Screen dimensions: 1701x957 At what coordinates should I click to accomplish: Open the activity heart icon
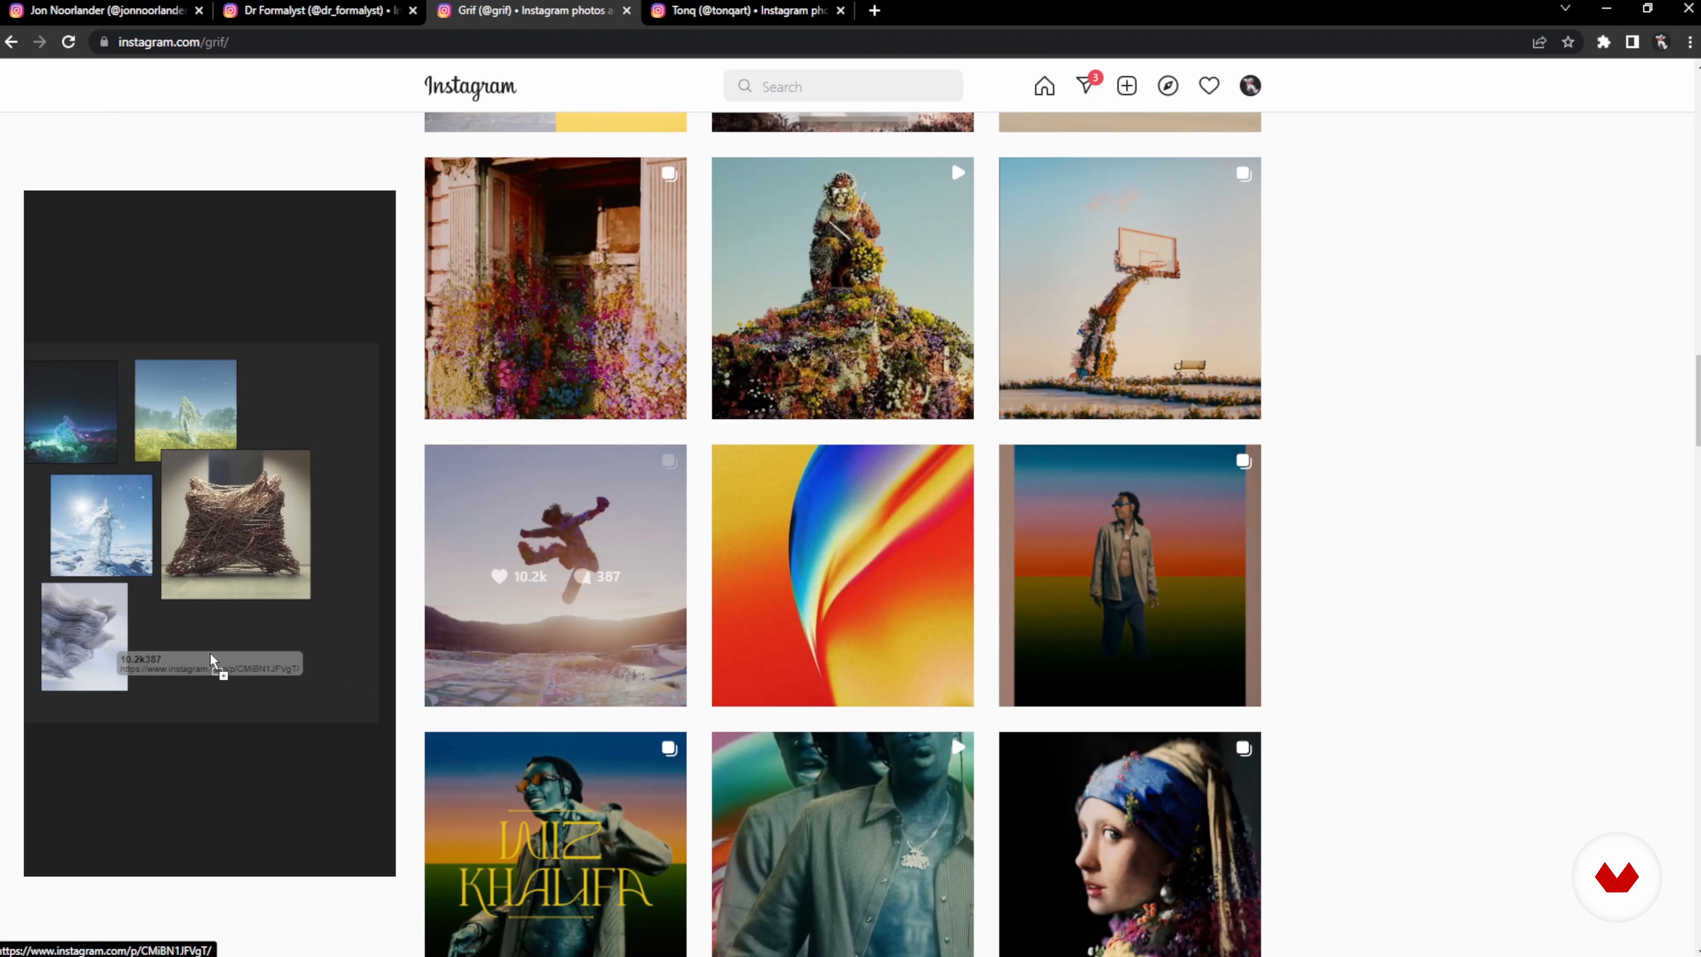point(1209,86)
